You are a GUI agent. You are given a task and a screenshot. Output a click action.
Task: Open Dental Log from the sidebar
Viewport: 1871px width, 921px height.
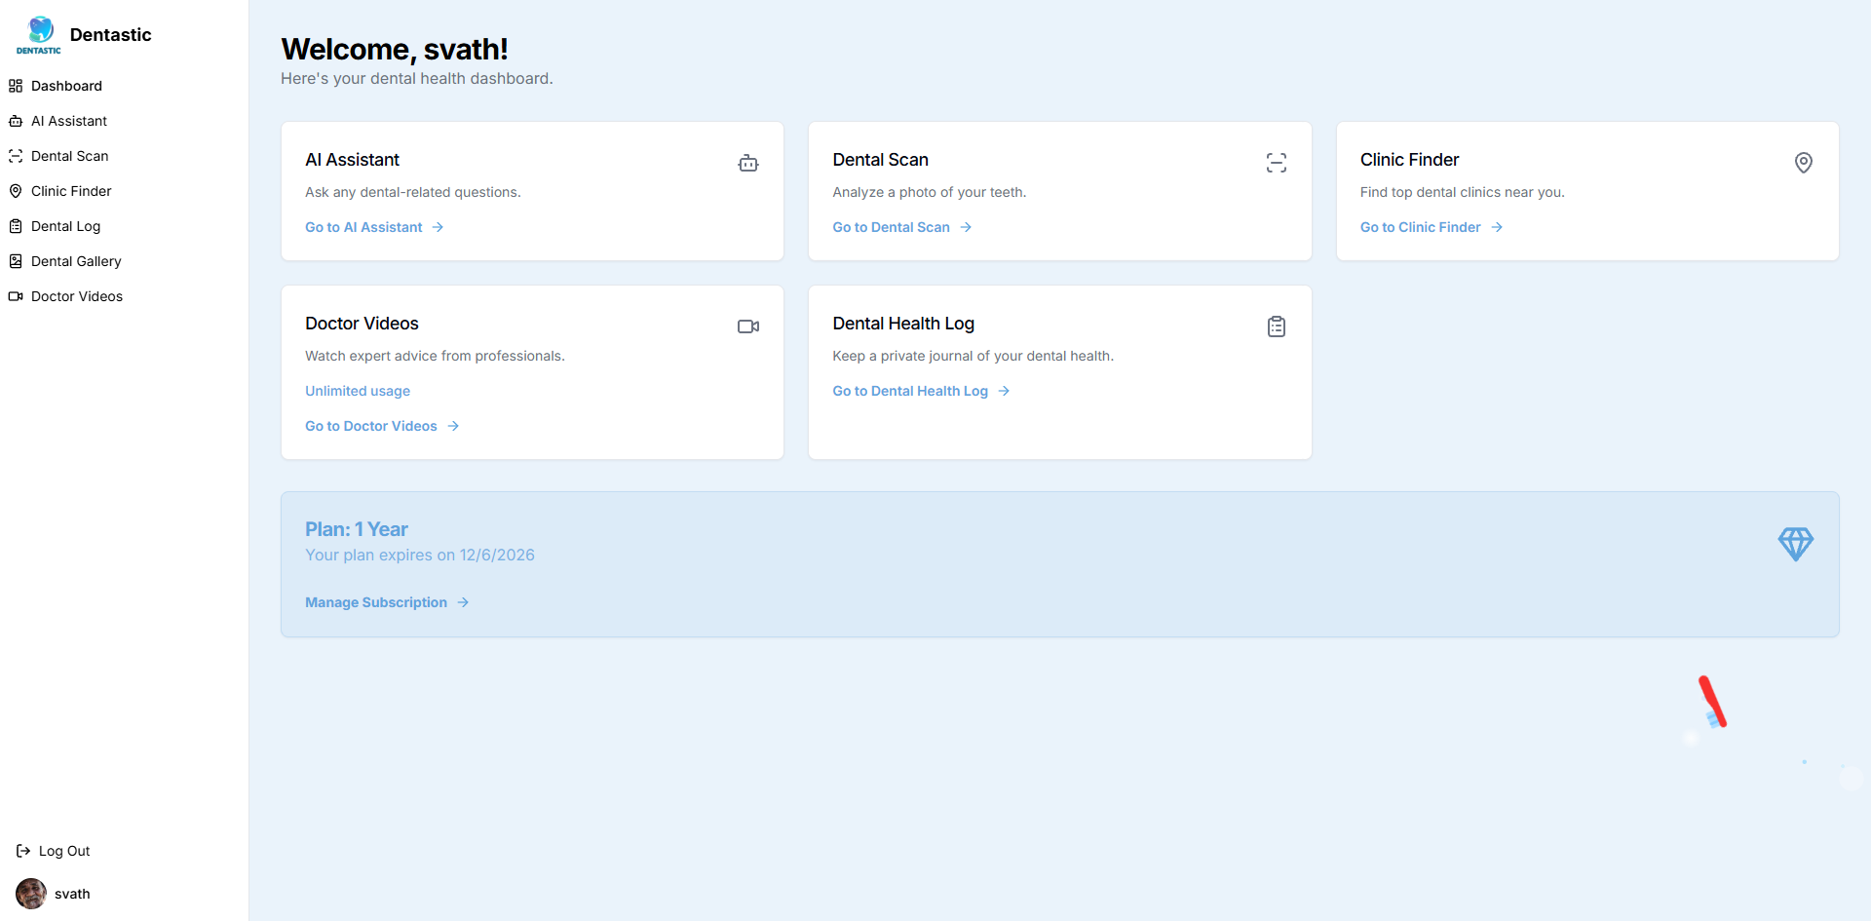point(65,226)
